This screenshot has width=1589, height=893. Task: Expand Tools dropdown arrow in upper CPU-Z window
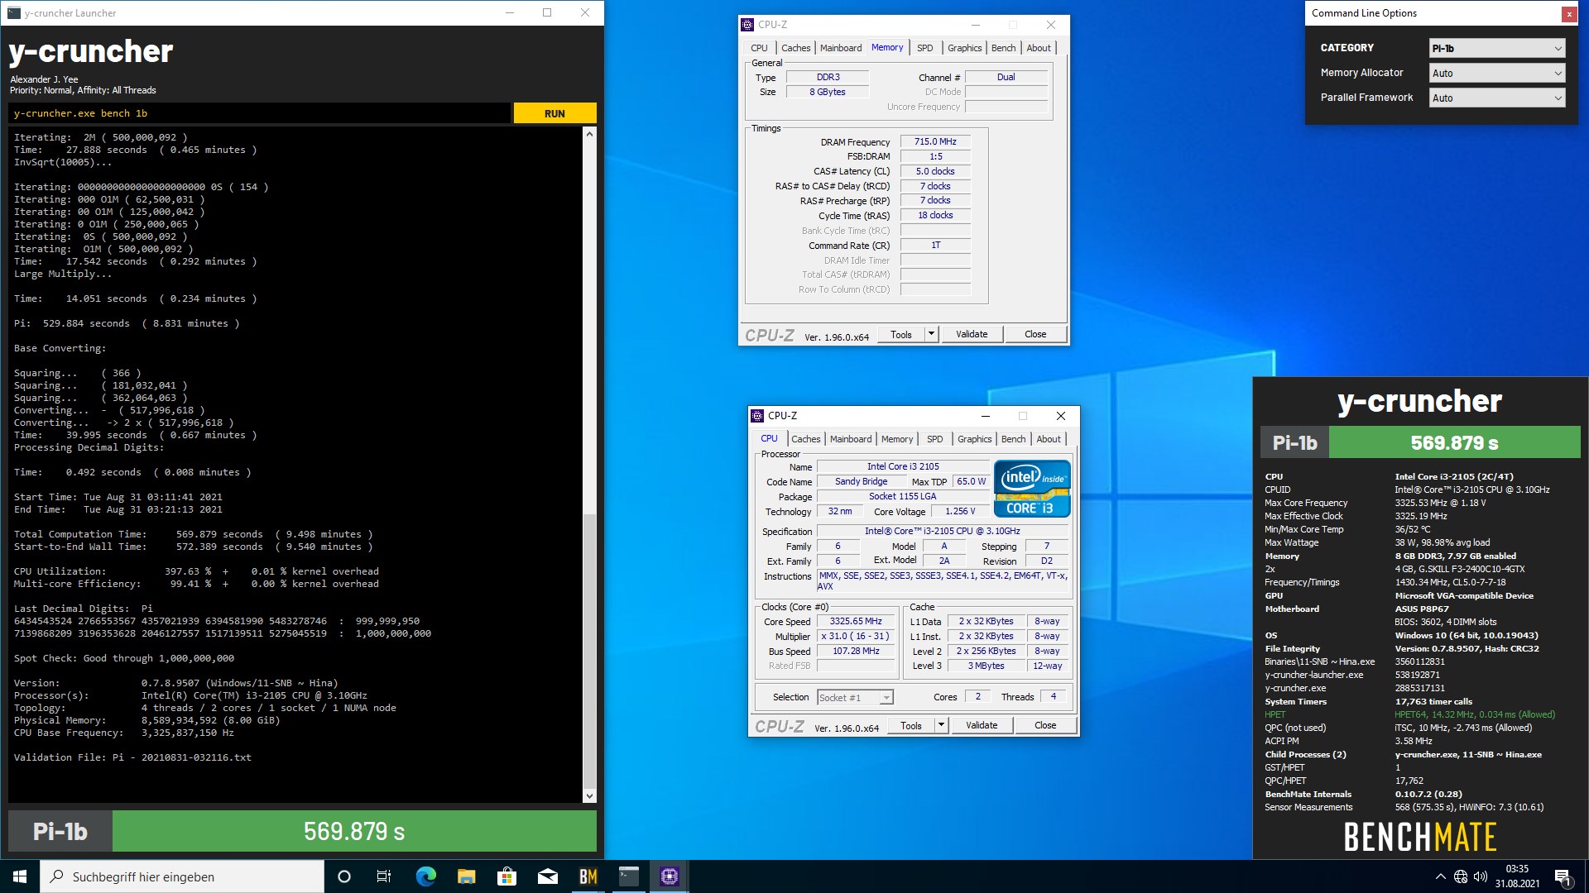[x=931, y=334]
